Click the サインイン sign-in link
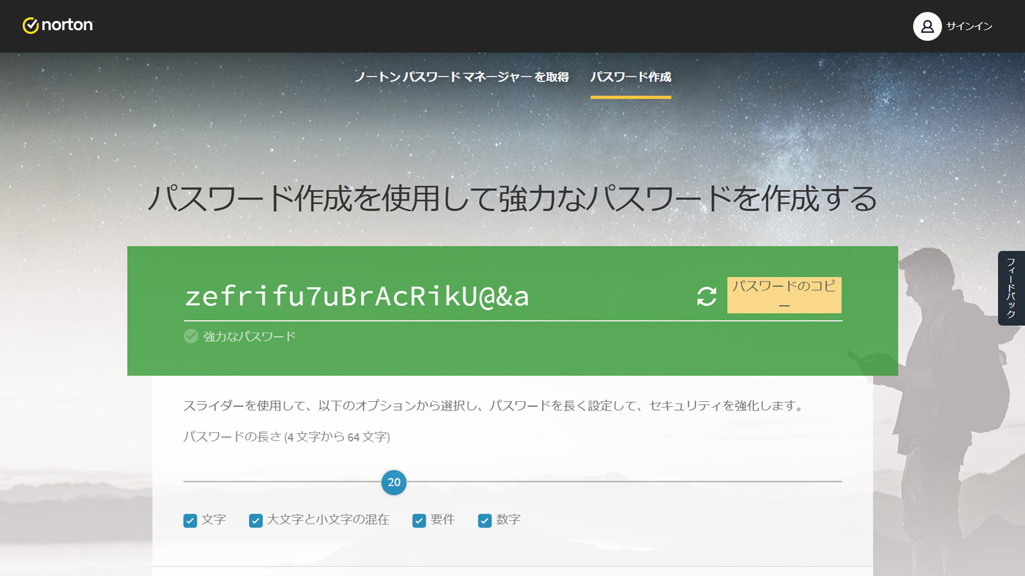This screenshot has height=576, width=1025. (x=969, y=26)
